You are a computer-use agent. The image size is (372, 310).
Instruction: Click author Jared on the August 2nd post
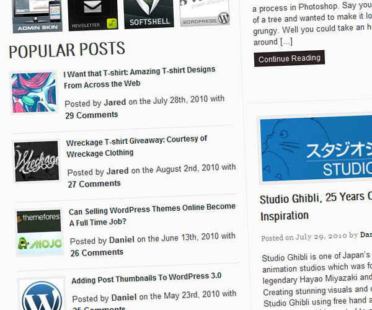pyautogui.click(x=117, y=171)
